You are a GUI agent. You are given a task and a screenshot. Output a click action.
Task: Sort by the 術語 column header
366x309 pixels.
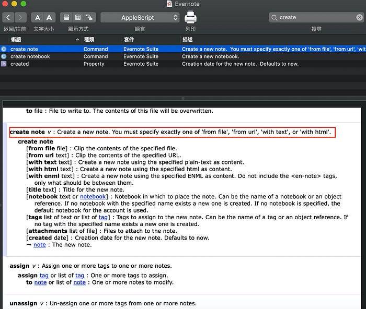pyautogui.click(x=45, y=40)
